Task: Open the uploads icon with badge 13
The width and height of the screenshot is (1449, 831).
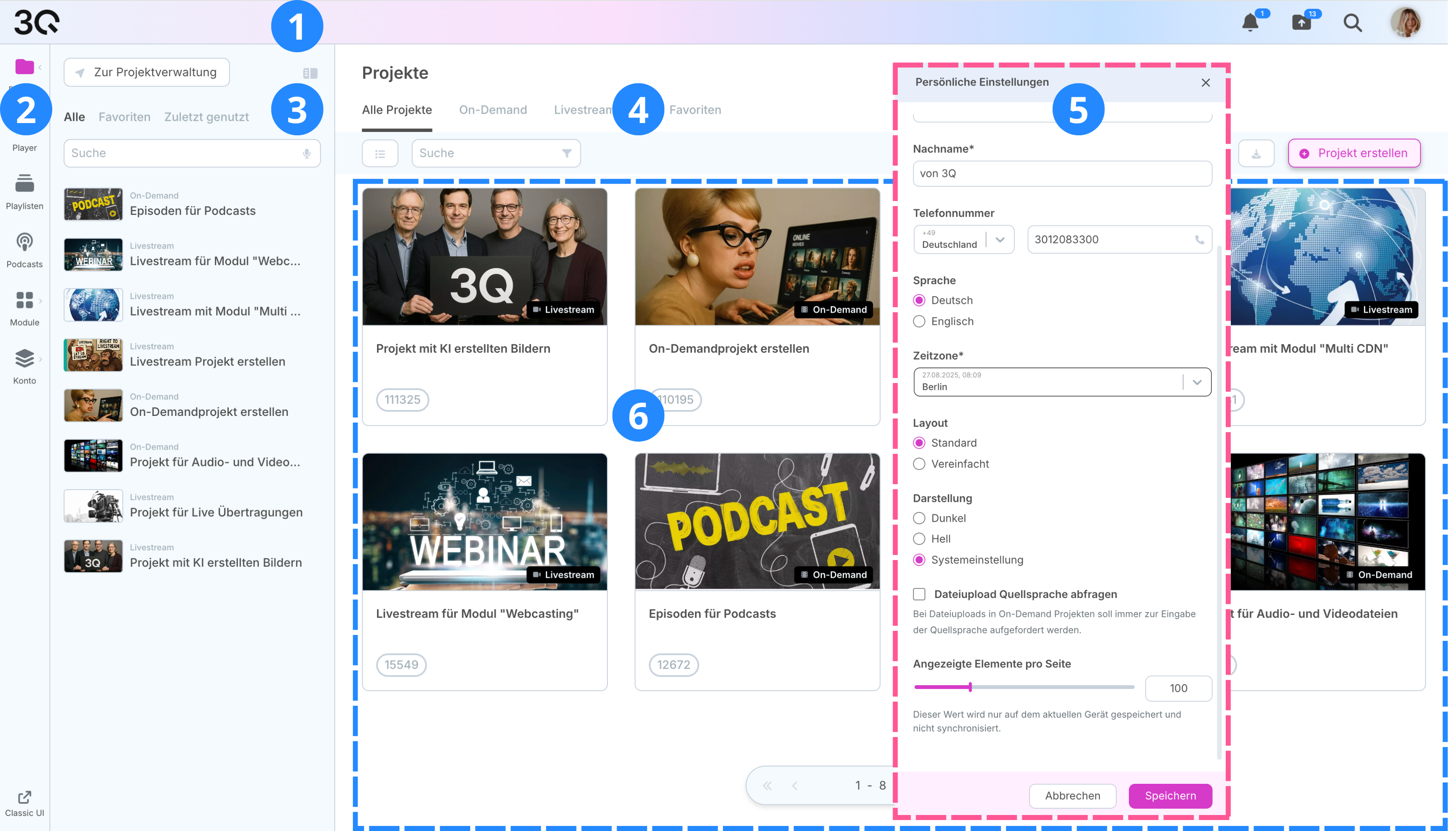Action: point(1301,22)
